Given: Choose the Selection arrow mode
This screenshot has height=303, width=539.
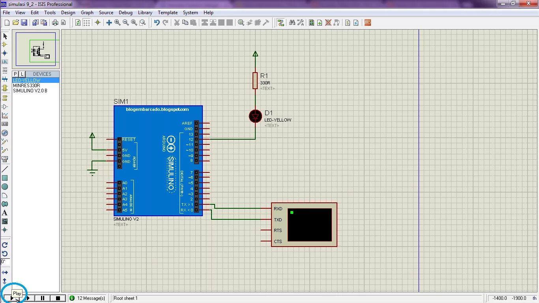Looking at the screenshot, I should 5,36.
